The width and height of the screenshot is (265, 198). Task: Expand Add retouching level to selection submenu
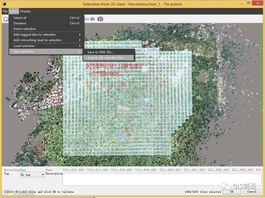37,40
